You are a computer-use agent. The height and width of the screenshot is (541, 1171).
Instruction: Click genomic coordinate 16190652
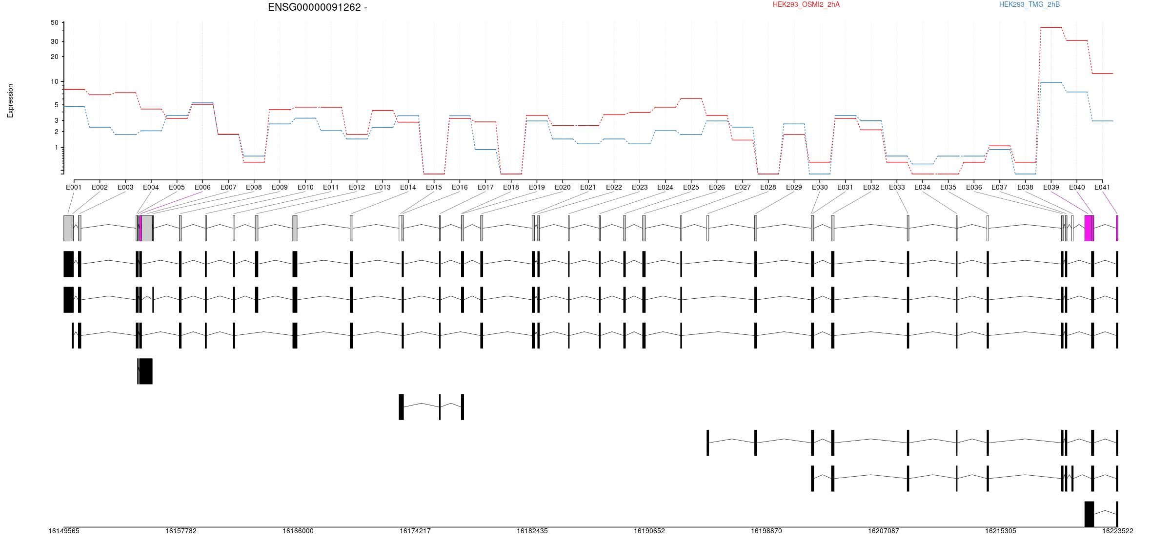coord(649,531)
